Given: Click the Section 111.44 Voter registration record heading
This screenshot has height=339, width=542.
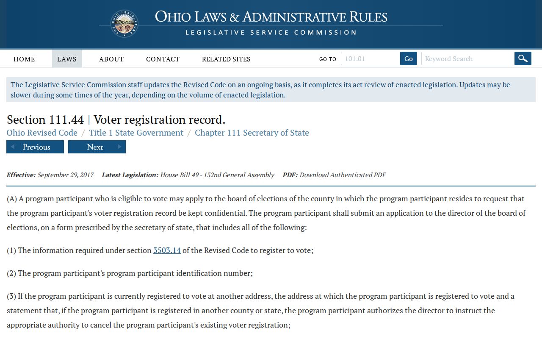Looking at the screenshot, I should (116, 119).
